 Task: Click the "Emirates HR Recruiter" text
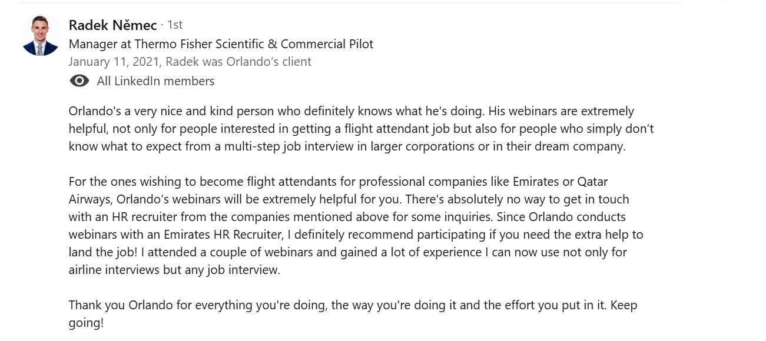(x=227, y=235)
